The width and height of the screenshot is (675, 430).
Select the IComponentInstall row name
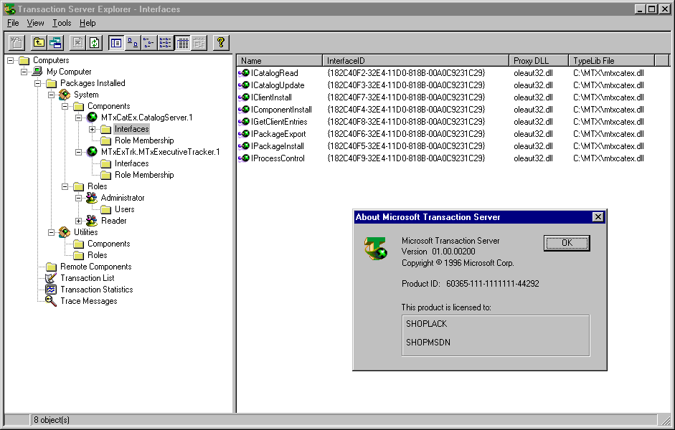pos(281,109)
